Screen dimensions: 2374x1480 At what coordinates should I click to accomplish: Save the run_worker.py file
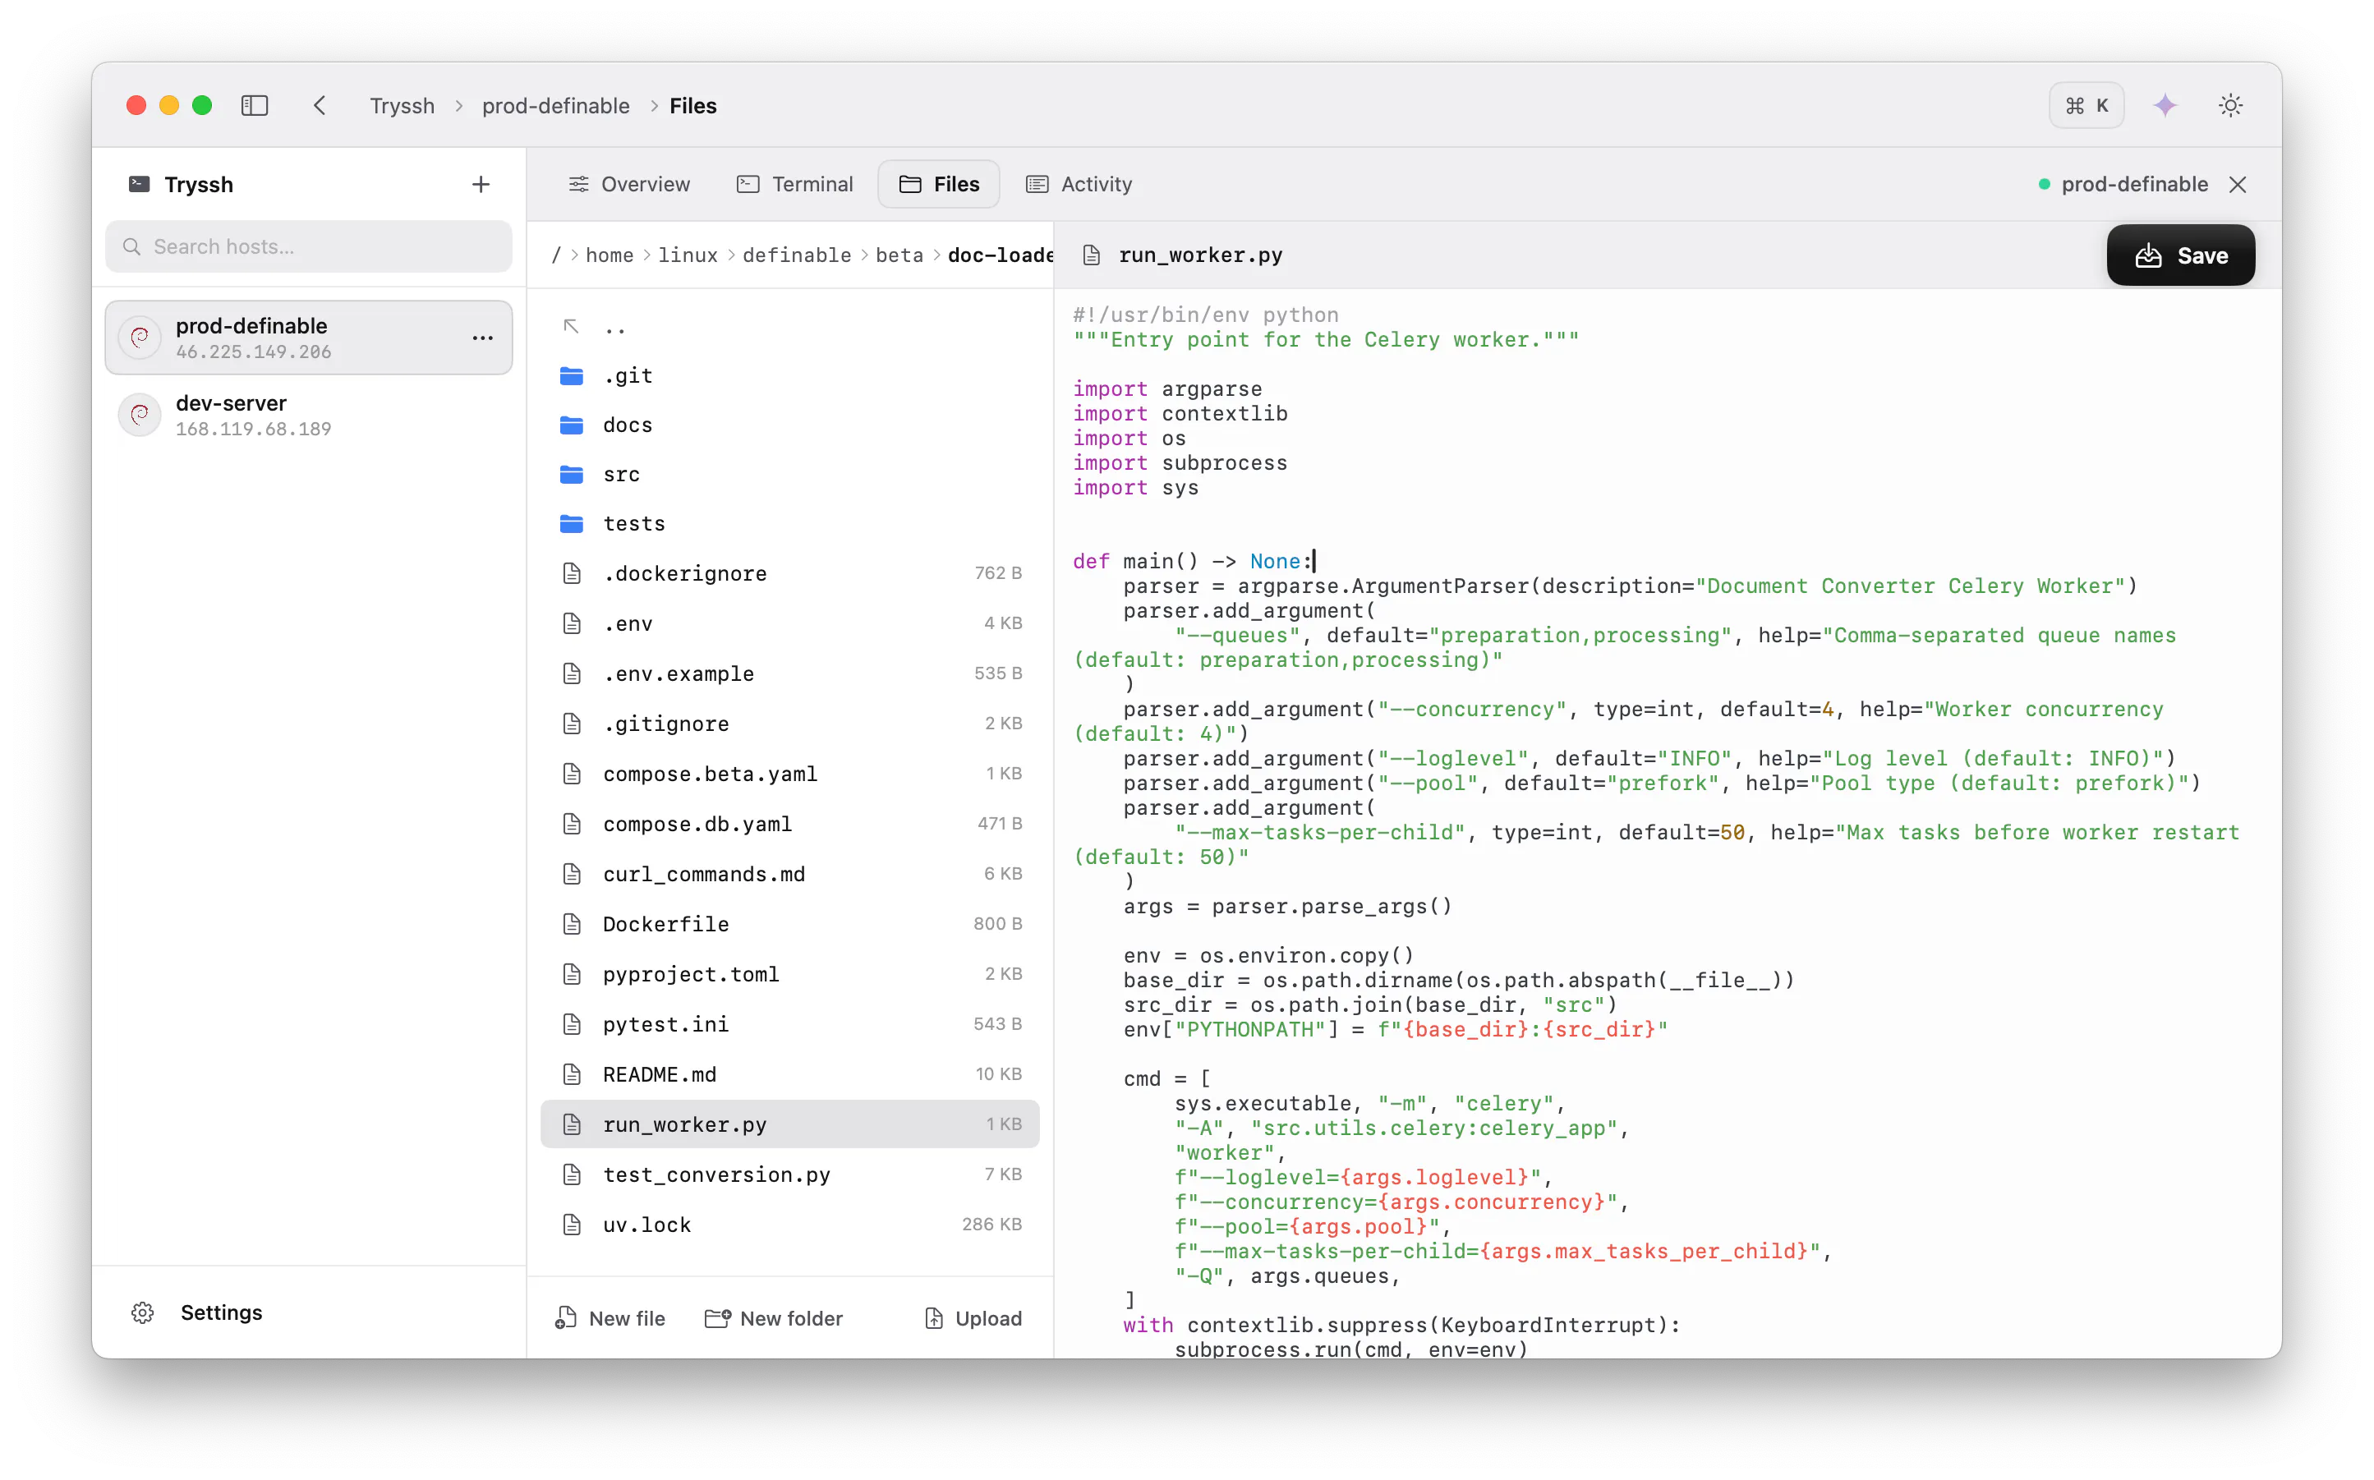pos(2181,255)
